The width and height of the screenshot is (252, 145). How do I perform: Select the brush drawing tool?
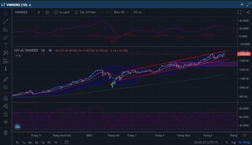(6, 37)
